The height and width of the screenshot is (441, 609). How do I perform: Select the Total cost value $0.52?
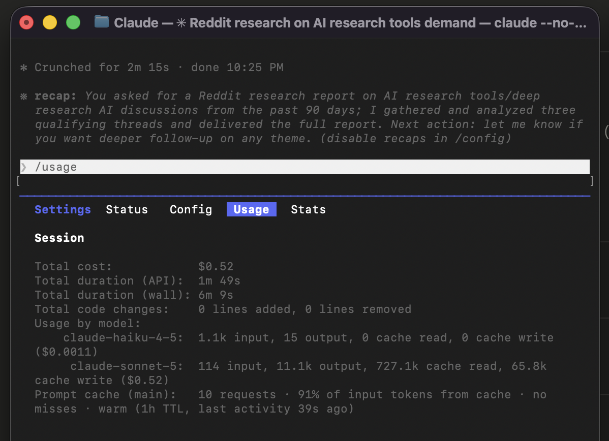pos(216,267)
